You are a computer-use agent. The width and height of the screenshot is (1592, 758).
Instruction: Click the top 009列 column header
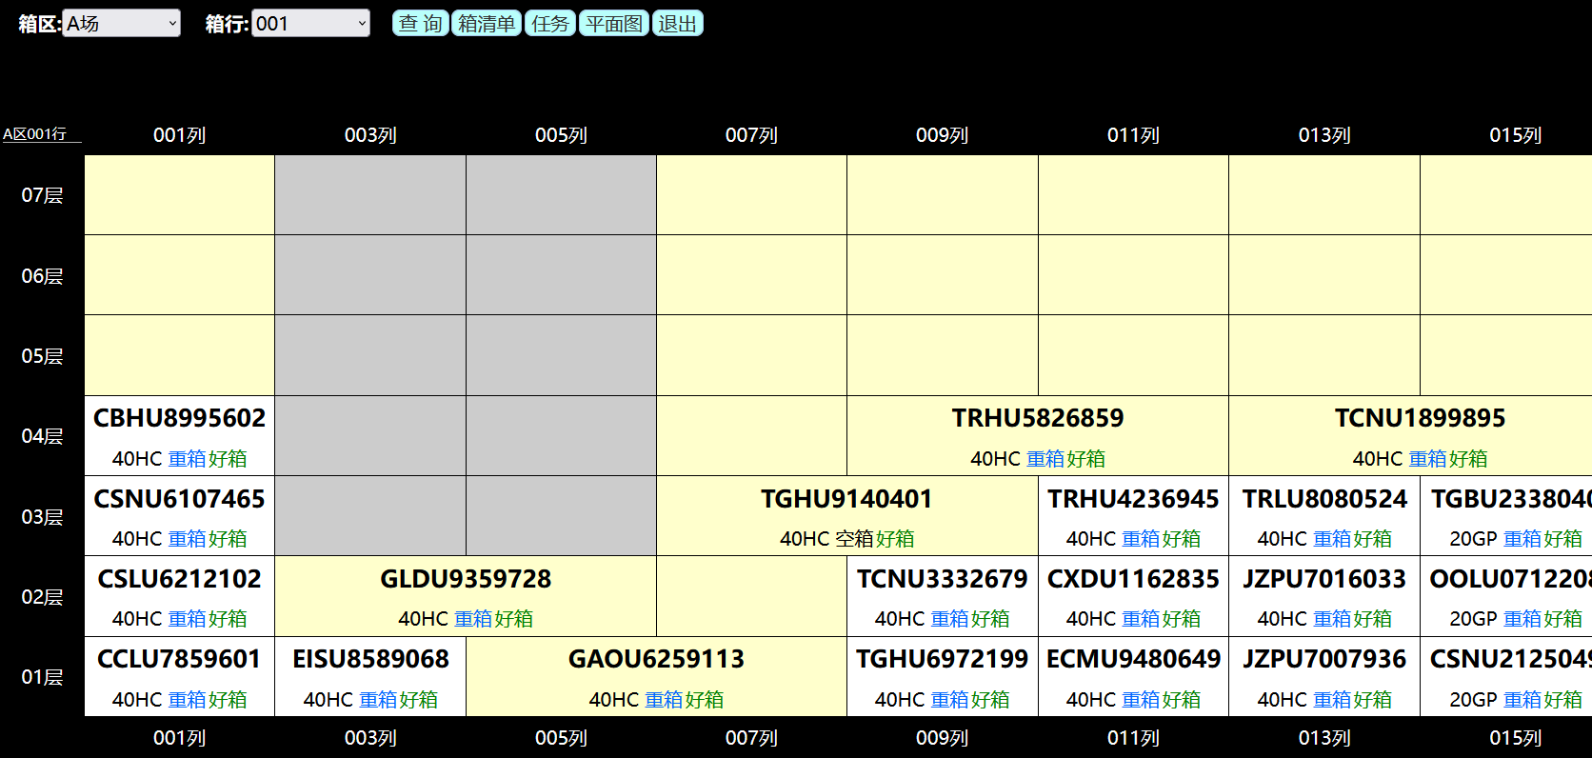tap(943, 135)
